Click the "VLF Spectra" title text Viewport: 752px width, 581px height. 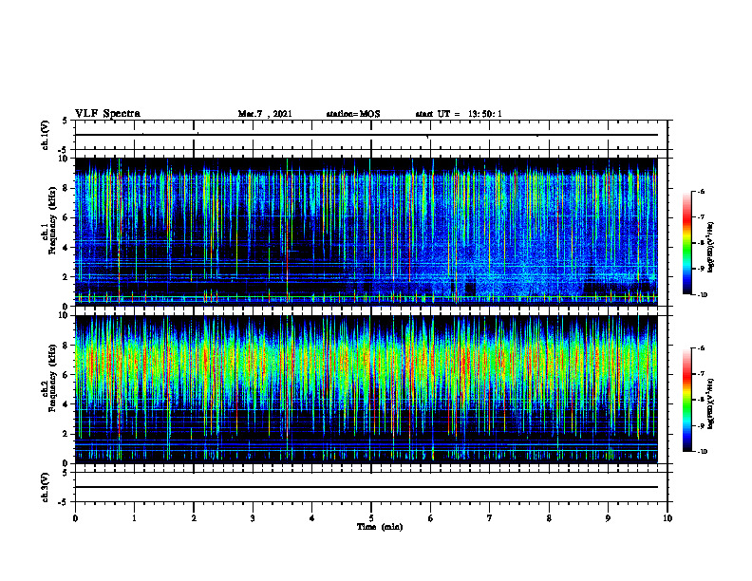(107, 114)
